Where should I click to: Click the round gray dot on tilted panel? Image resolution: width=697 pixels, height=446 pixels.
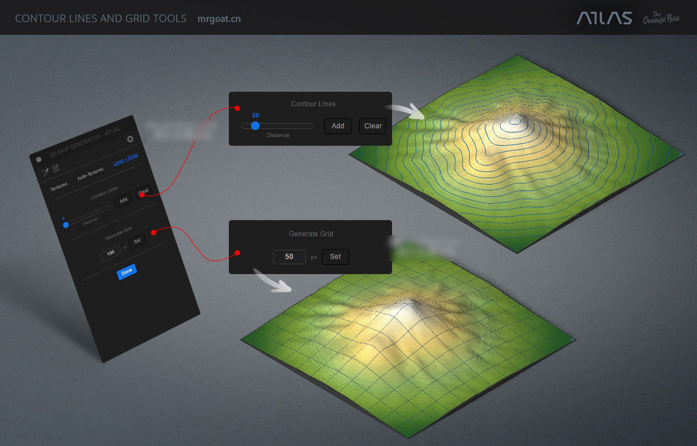(39, 159)
